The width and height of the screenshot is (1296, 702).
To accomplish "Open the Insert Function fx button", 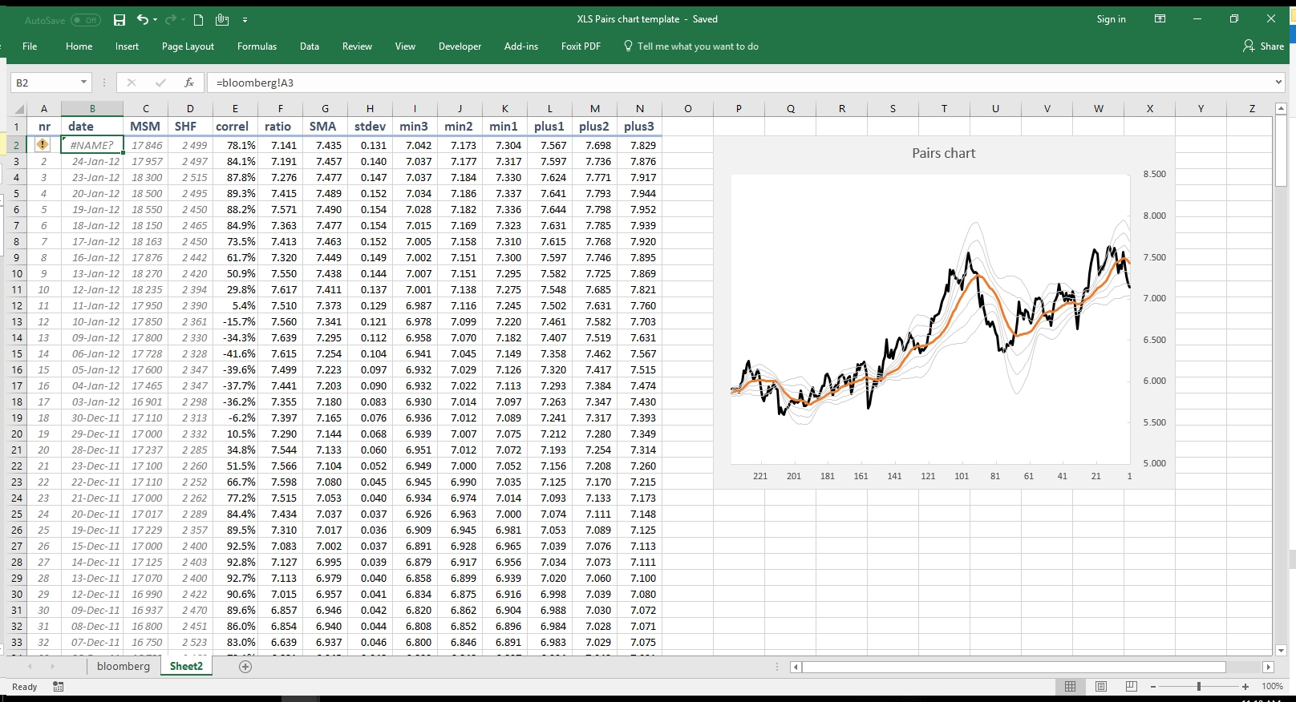I will [189, 83].
